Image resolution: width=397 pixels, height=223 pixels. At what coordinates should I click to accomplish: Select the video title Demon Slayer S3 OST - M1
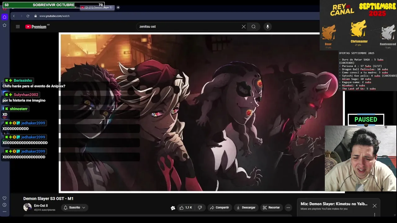[48, 199]
